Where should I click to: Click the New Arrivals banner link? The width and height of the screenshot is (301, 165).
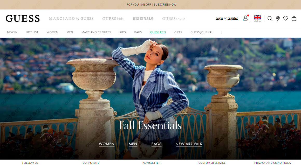[189, 144]
